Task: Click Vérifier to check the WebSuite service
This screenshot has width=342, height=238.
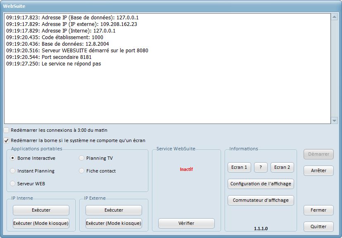Action: coord(186,223)
